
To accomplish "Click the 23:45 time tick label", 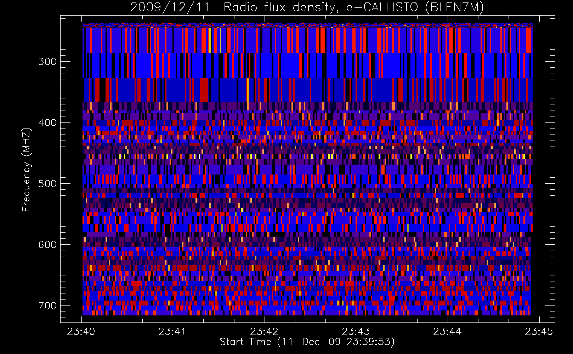I will pos(539,331).
